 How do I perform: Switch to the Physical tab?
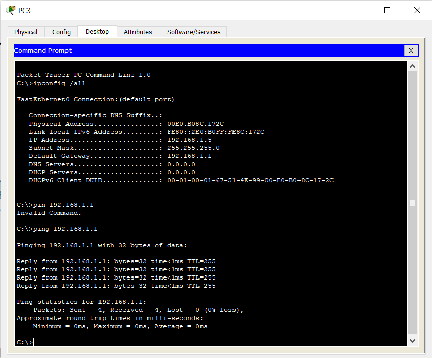(25, 32)
